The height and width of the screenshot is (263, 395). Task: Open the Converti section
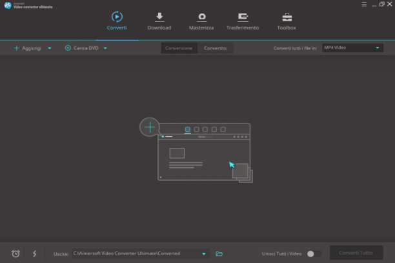coord(117,21)
